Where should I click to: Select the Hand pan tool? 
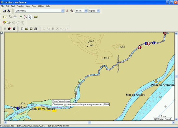point(15,17)
